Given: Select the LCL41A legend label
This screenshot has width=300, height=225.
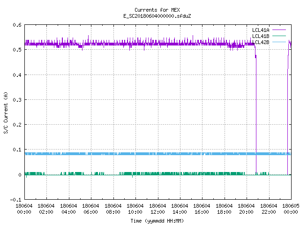Looking at the screenshot, I should coord(261,30).
